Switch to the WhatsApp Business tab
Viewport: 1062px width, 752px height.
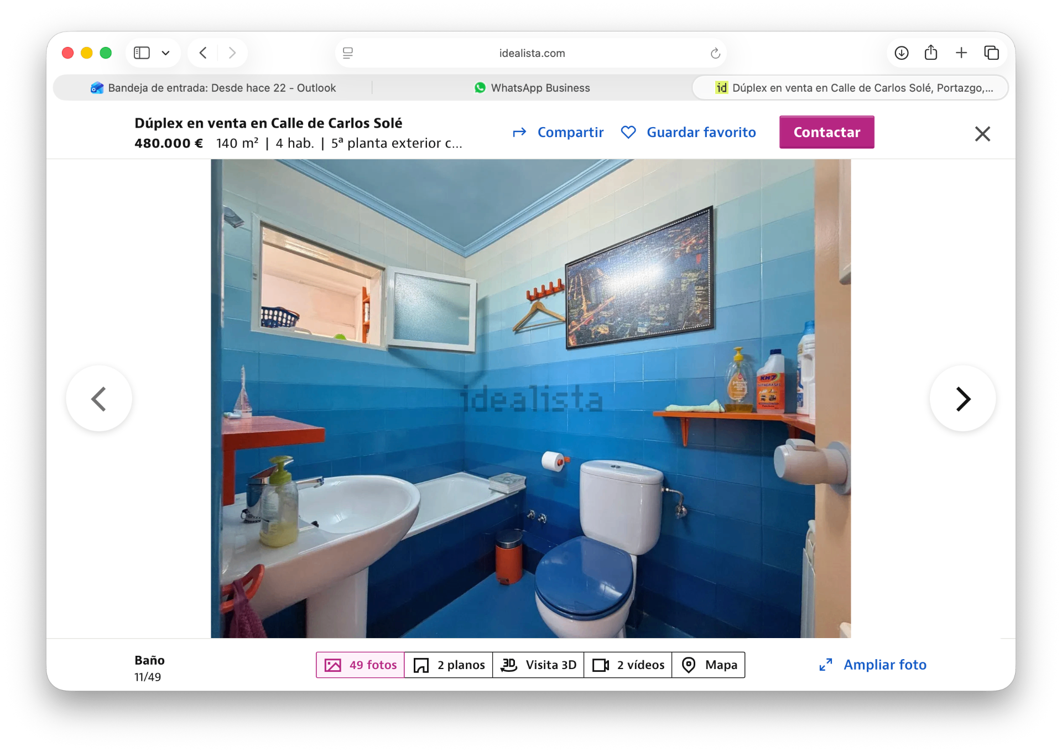click(532, 88)
